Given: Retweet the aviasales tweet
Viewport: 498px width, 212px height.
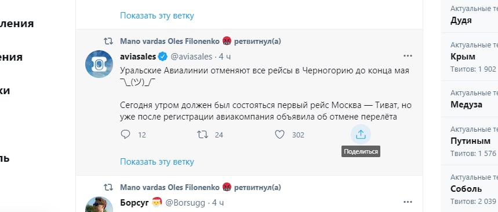Looking at the screenshot, I should [x=203, y=135].
